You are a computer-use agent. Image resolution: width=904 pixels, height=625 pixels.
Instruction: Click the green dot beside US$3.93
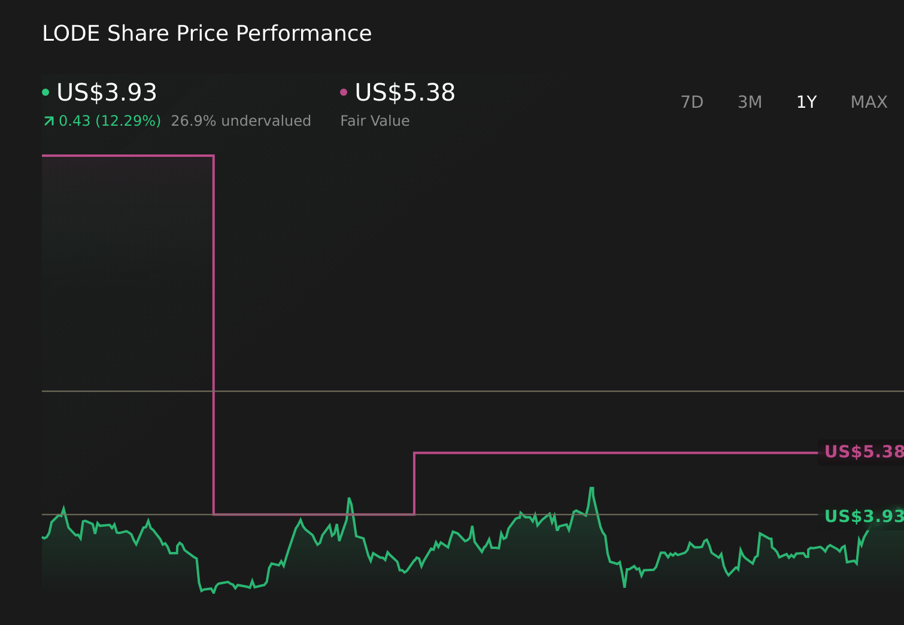point(45,92)
